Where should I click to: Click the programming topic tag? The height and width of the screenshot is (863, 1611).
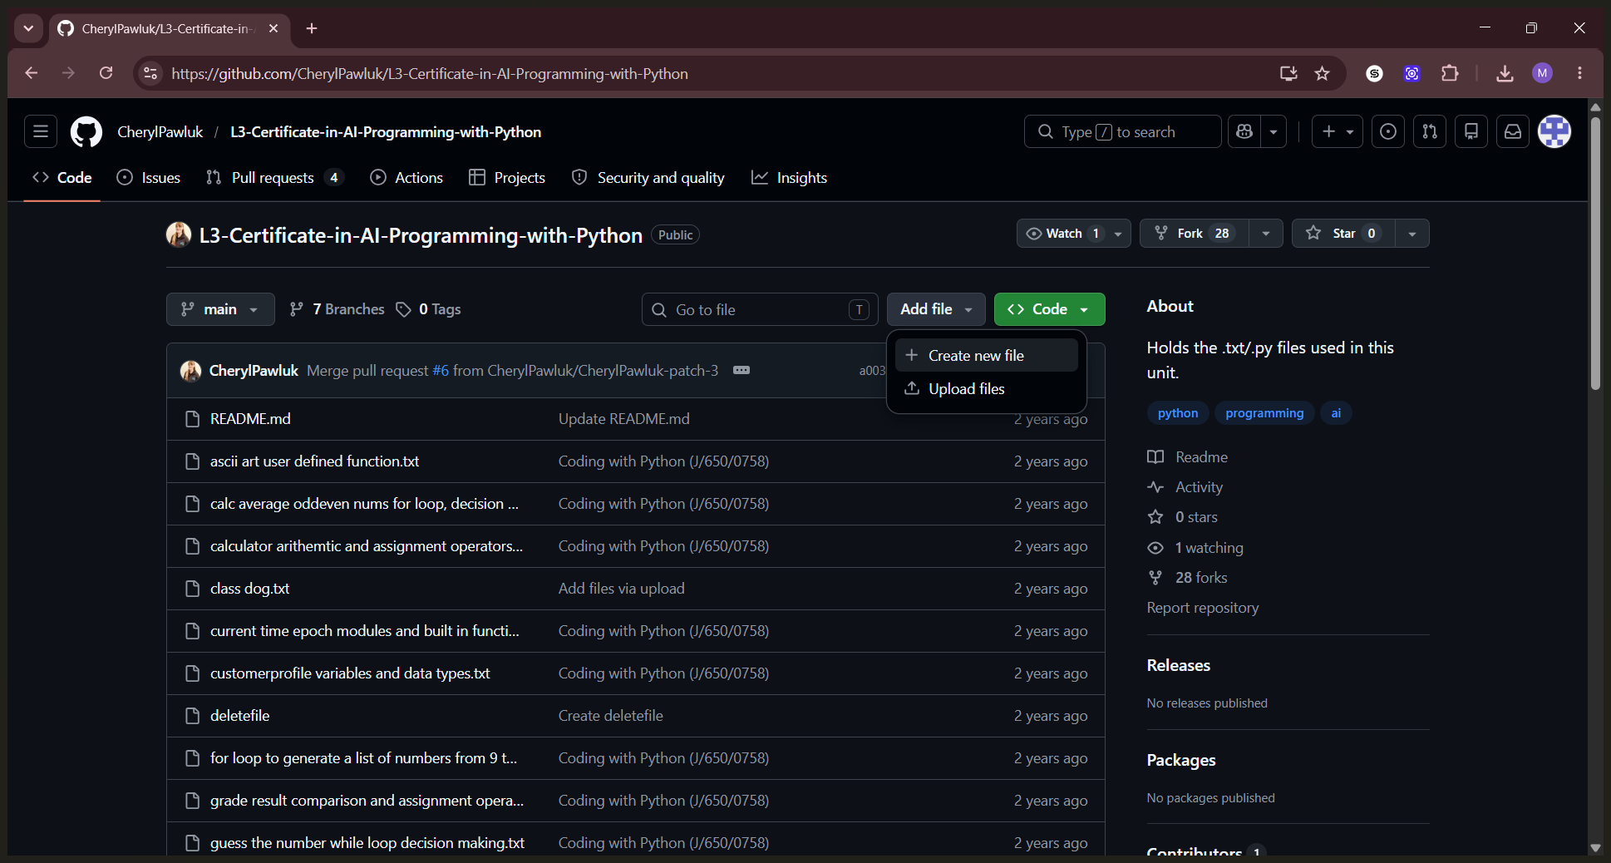click(x=1264, y=413)
